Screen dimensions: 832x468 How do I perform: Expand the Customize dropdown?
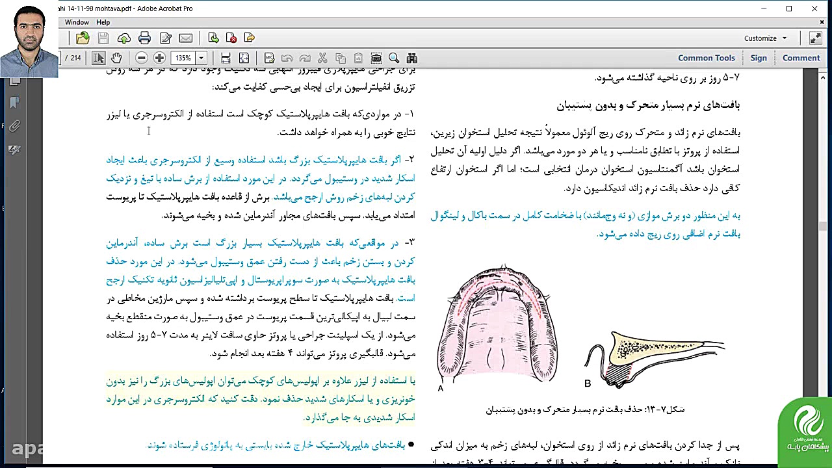766,38
